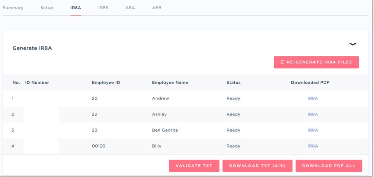
Task: Switch to the Setup tab
Action: pyautogui.click(x=47, y=8)
